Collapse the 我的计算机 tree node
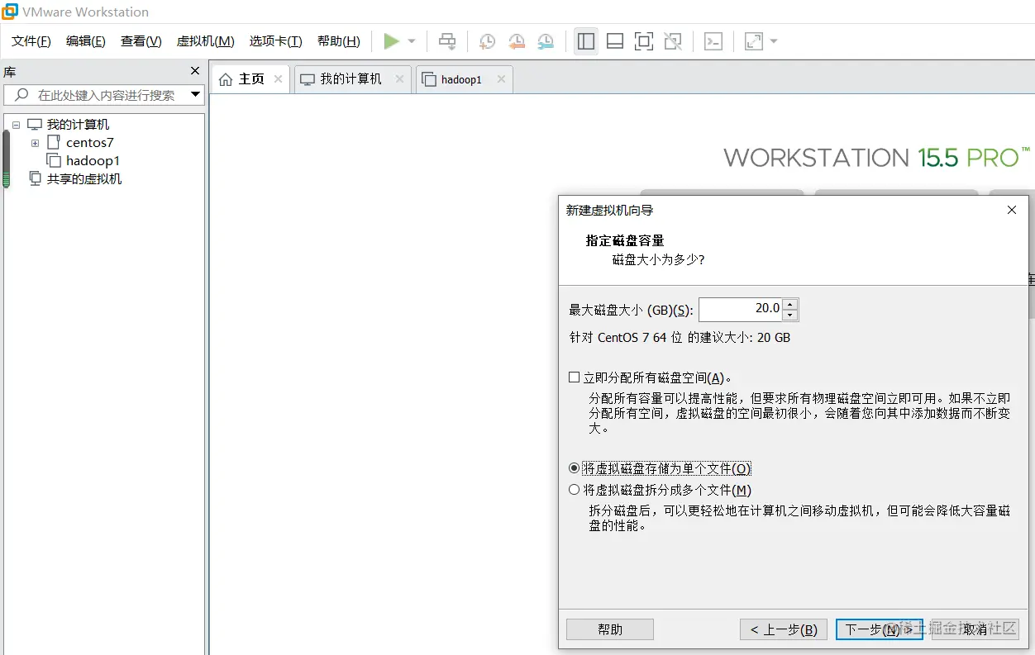Image resolution: width=1035 pixels, height=655 pixels. [x=16, y=125]
